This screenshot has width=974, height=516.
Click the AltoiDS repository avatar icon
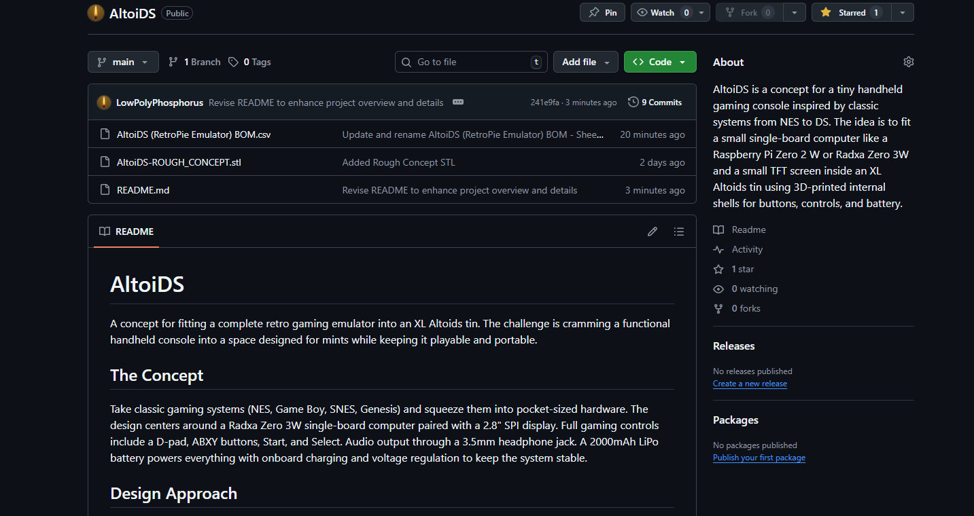click(x=96, y=13)
